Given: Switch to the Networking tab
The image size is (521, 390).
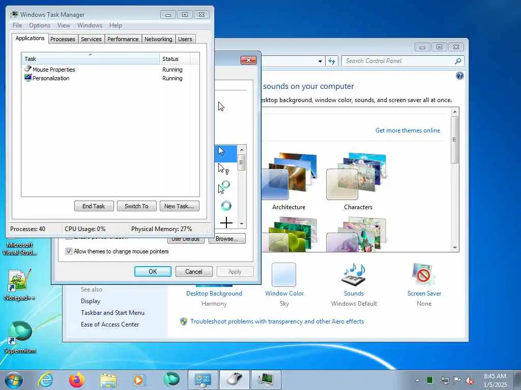Looking at the screenshot, I should (x=158, y=39).
